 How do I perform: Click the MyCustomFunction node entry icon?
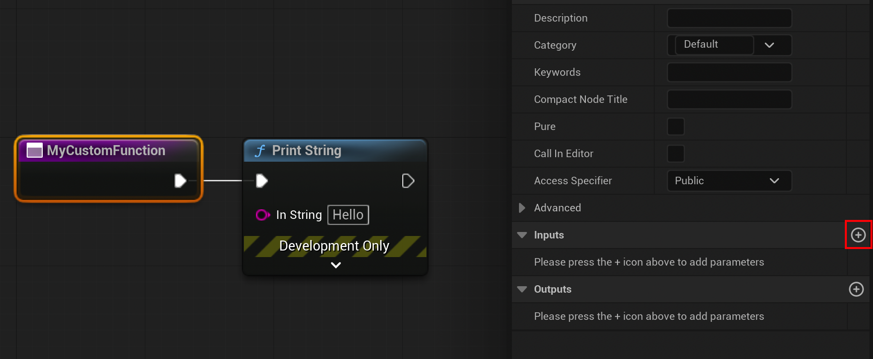[34, 151]
